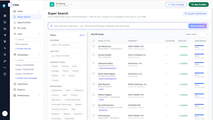The image size is (213, 120).
Task: Click the sidebar expand arrow button beside CRM
Action: click(x=10, y=5)
